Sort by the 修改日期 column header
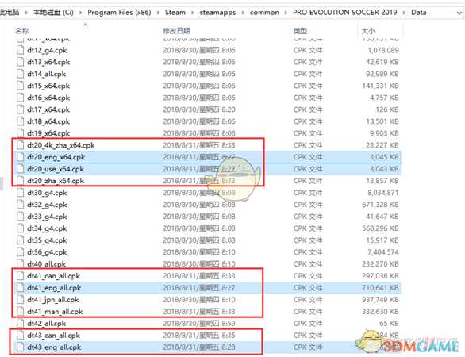This screenshot has height=357, width=465. (x=176, y=30)
